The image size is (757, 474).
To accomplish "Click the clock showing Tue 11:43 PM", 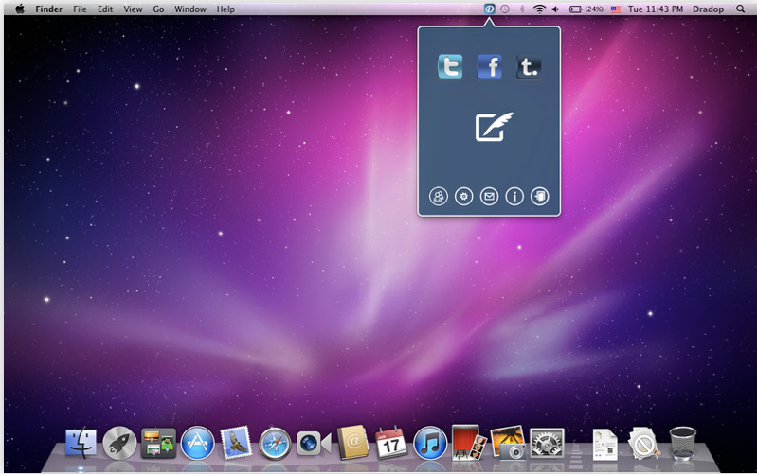I will pyautogui.click(x=655, y=9).
